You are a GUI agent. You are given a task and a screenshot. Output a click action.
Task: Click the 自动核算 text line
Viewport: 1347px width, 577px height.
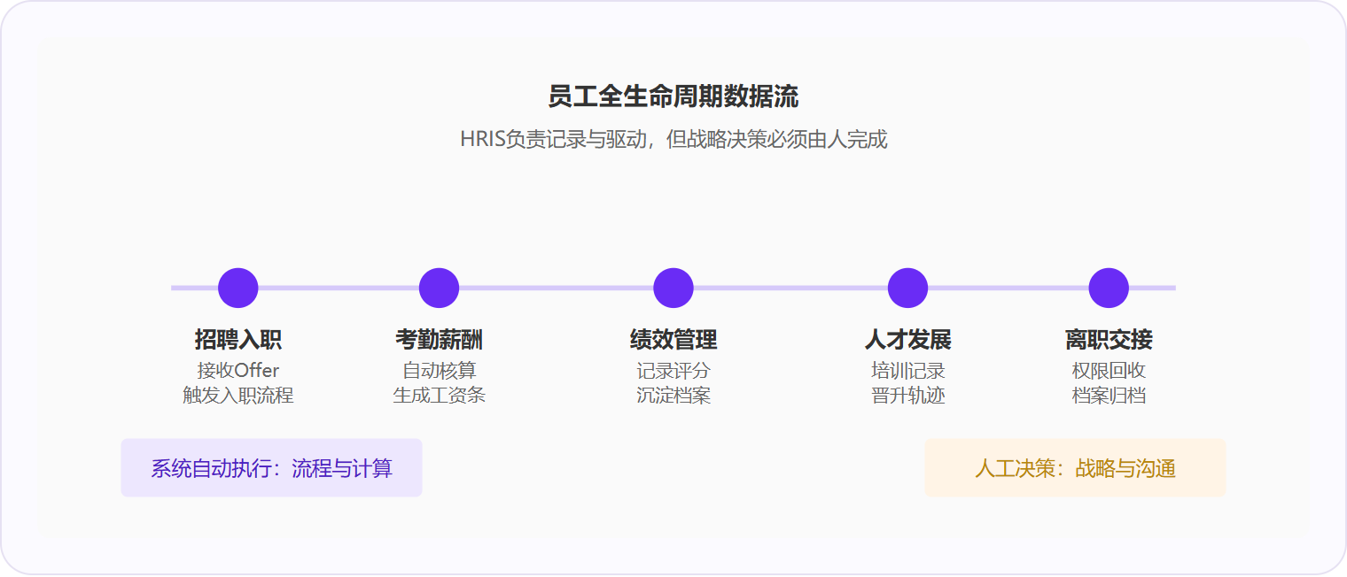pos(439,371)
